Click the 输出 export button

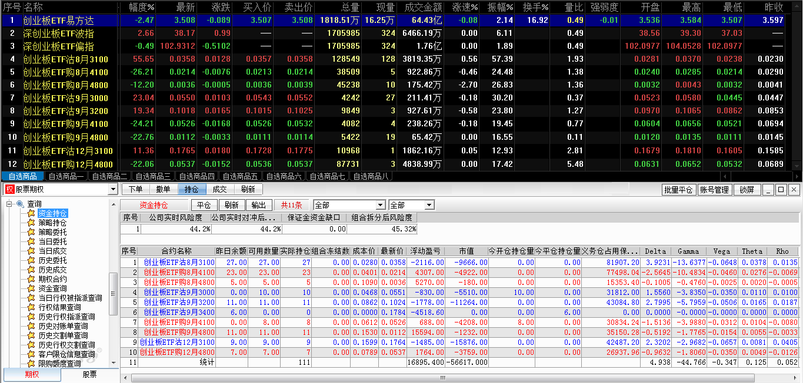[258, 205]
